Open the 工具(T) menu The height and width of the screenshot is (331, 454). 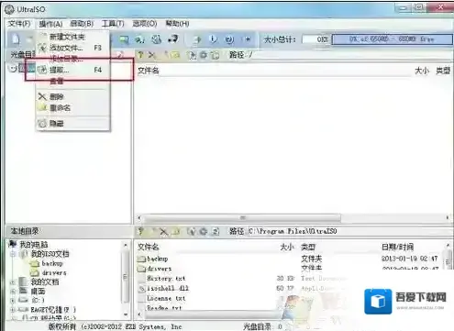(113, 24)
